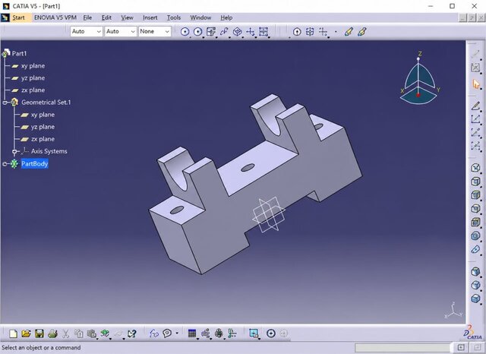Screen dimensions: 486x354
Task: Select xy plane inside Geometrical Set.1
Action: click(43, 115)
